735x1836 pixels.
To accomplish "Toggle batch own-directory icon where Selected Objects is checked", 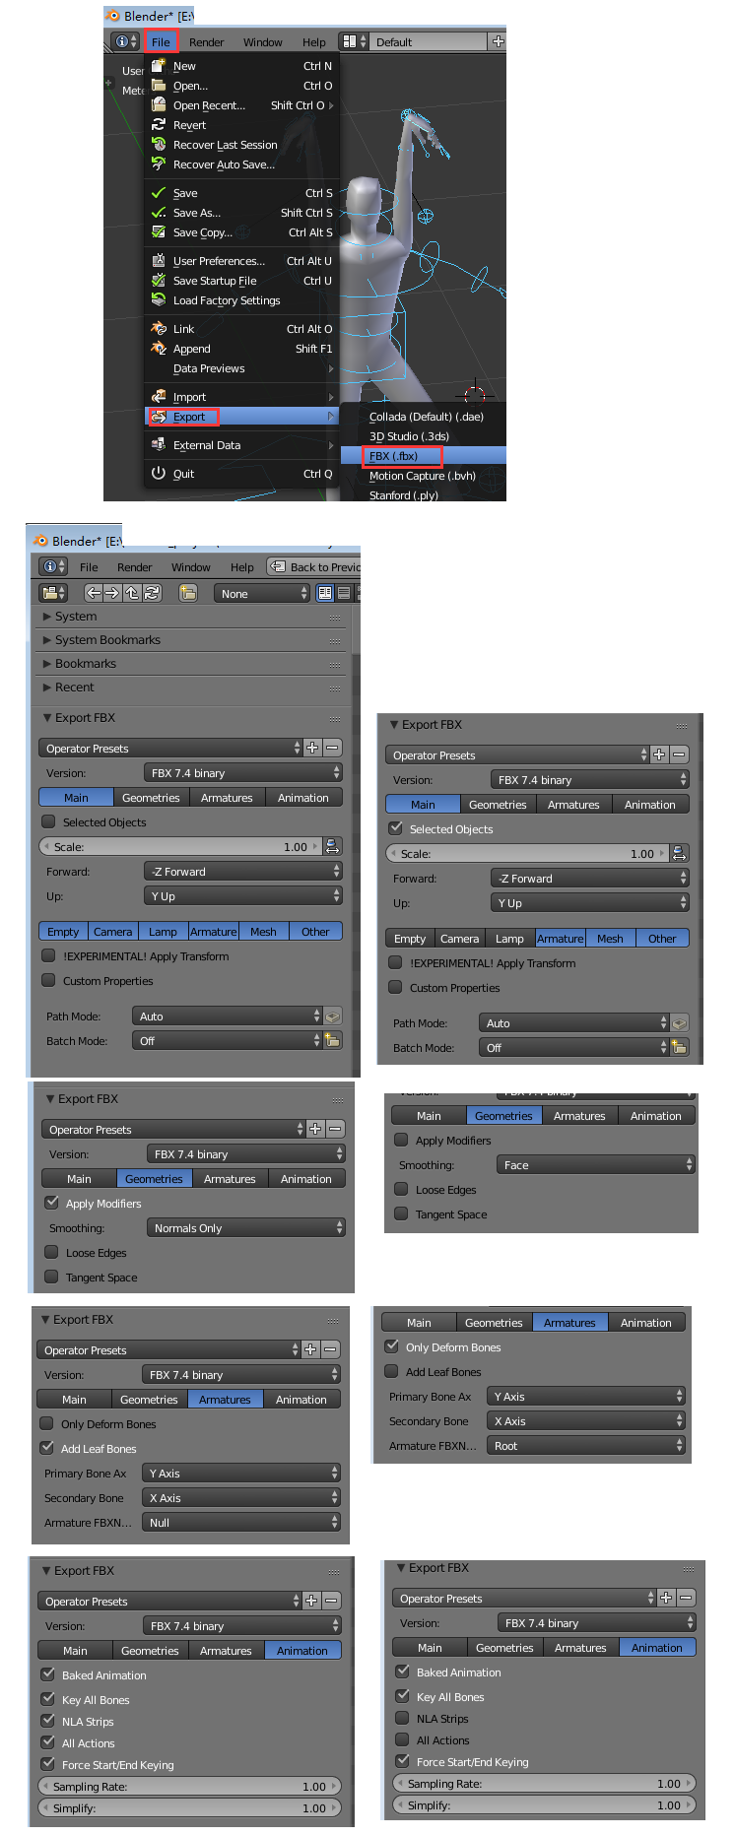I will (x=680, y=1047).
